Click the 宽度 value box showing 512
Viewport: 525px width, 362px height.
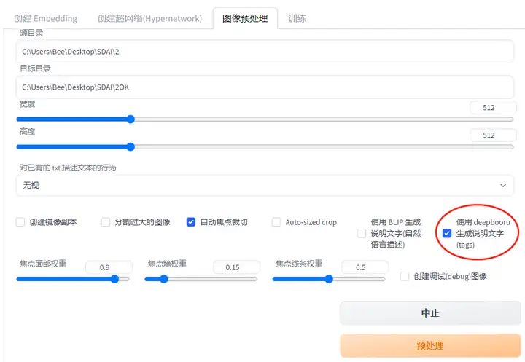[493, 108]
